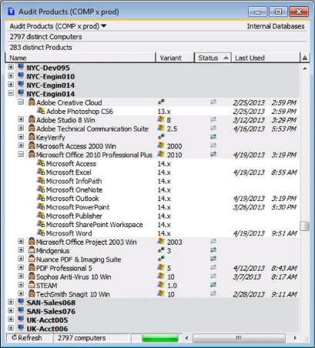The width and height of the screenshot is (315, 348).
Task: Click package icon beside STEAM
Action: tap(32, 285)
